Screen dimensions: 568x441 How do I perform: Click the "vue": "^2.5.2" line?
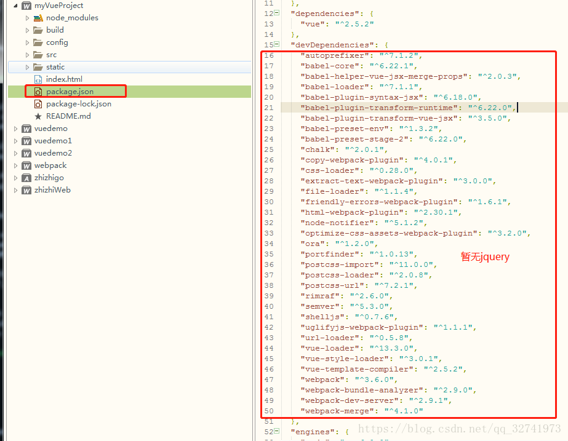click(x=337, y=24)
